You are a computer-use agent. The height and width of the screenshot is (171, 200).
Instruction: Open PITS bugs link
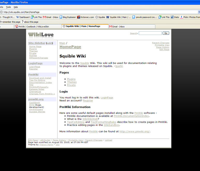(32, 105)
